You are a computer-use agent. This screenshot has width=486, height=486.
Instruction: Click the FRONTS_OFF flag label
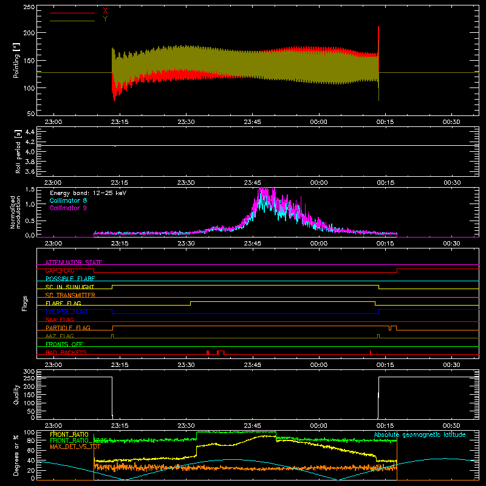pos(64,344)
